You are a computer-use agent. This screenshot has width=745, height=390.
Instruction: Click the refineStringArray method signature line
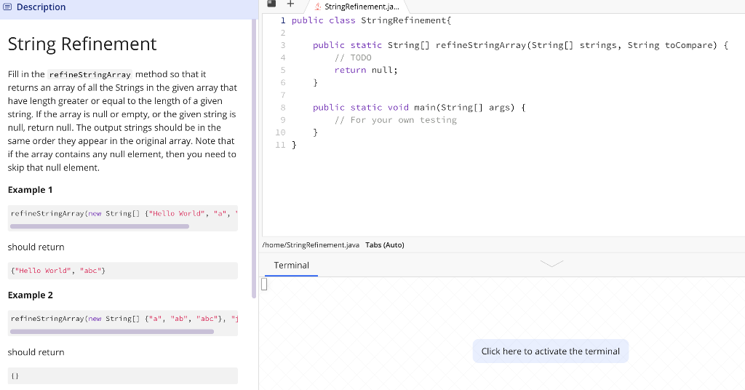520,45
